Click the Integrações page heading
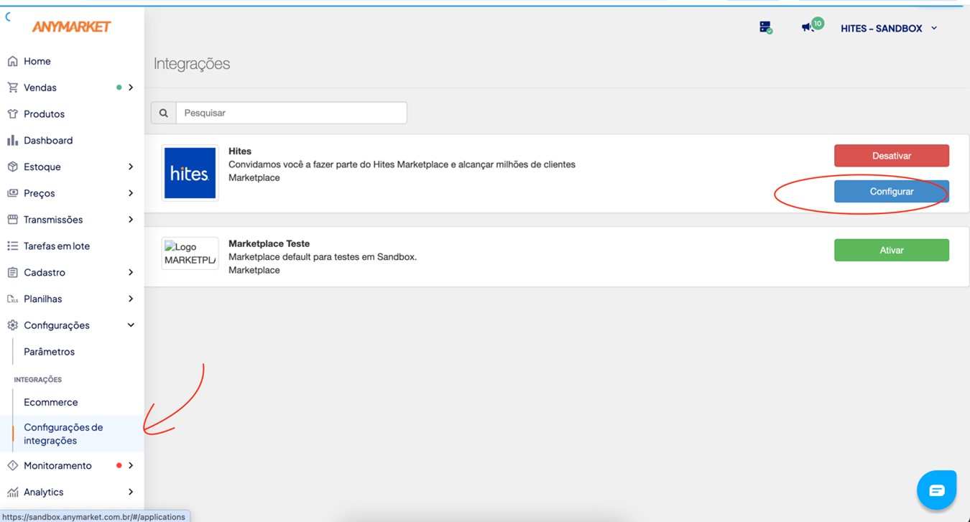The height and width of the screenshot is (522, 970). click(x=192, y=63)
